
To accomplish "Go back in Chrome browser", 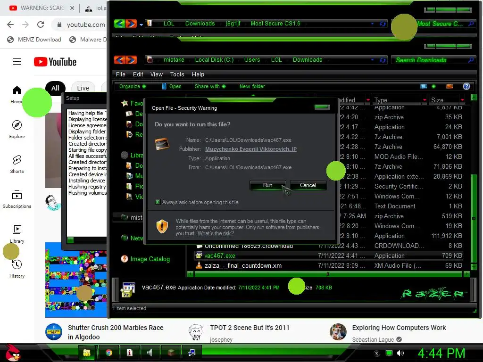I will [x=10, y=25].
